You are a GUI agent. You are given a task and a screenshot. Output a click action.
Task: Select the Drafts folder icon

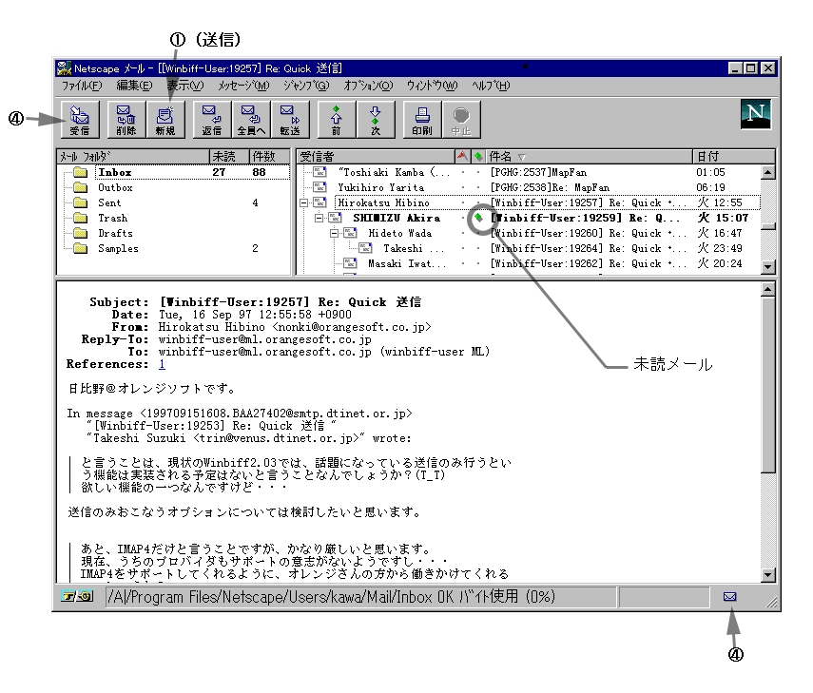click(x=81, y=233)
